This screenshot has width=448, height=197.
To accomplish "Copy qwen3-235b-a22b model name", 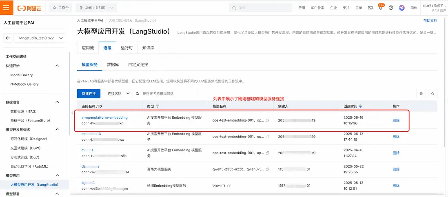I will pos(267,169).
